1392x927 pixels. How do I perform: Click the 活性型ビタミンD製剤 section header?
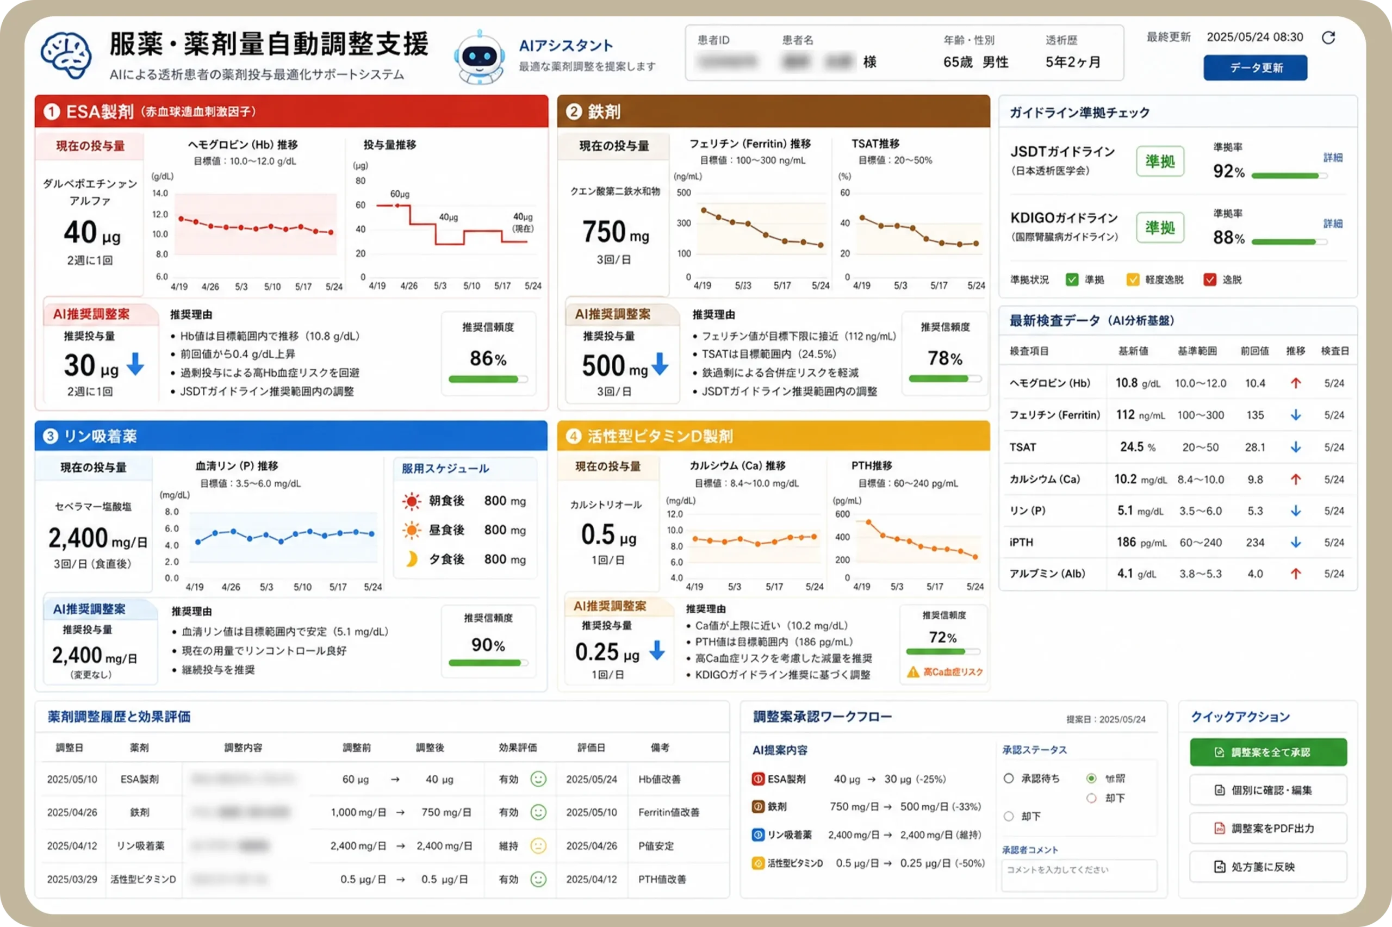coord(773,435)
